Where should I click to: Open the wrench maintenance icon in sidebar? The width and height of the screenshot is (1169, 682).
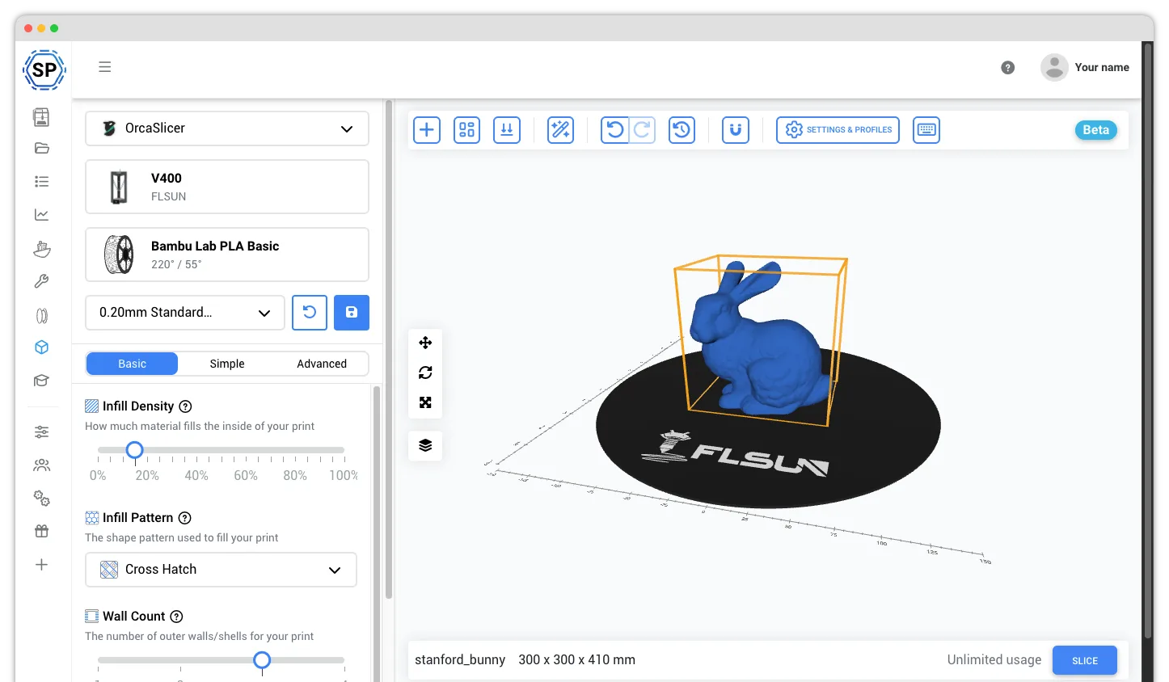tap(42, 281)
